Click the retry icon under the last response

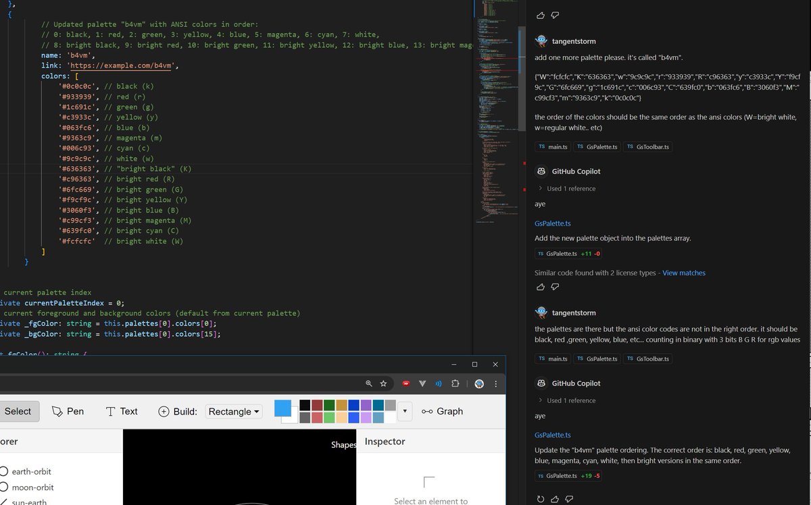540,499
